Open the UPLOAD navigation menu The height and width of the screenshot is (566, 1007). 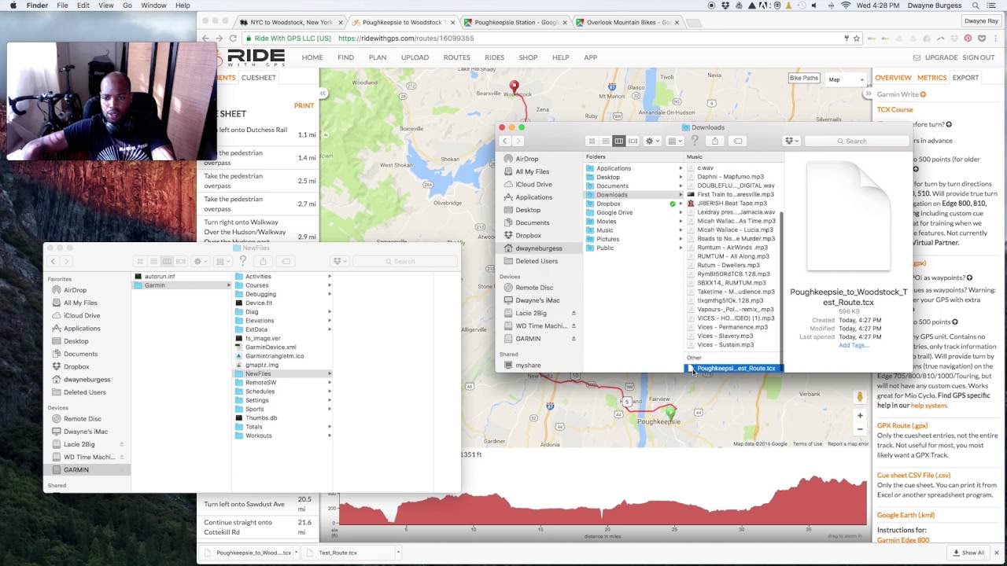(415, 57)
